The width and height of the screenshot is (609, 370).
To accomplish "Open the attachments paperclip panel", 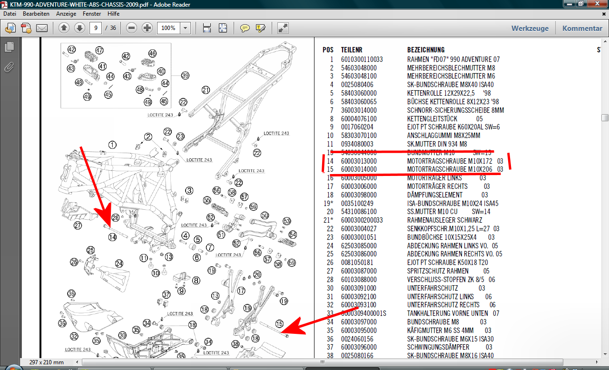I will tap(9, 67).
